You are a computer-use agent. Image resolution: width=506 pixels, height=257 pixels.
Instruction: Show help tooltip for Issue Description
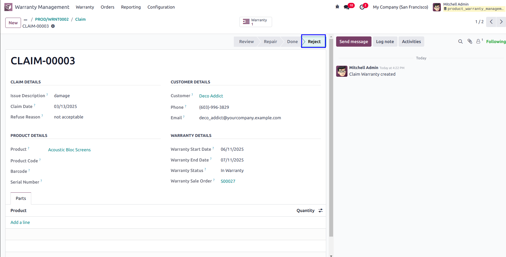point(47,94)
